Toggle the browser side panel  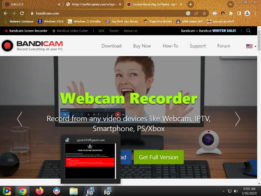coord(239,13)
